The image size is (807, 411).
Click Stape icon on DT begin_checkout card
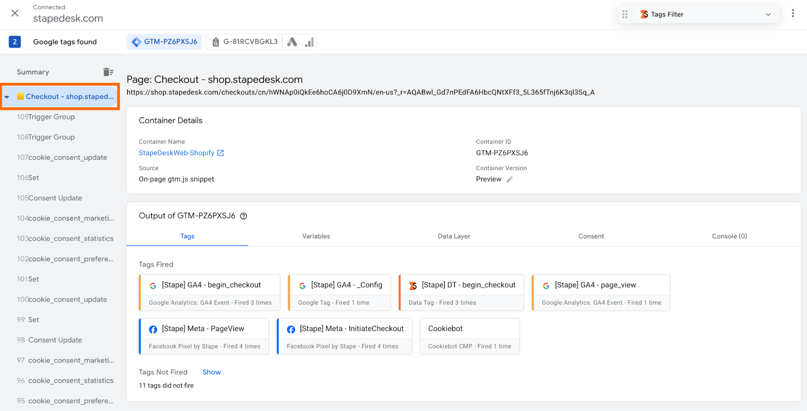pyautogui.click(x=413, y=286)
